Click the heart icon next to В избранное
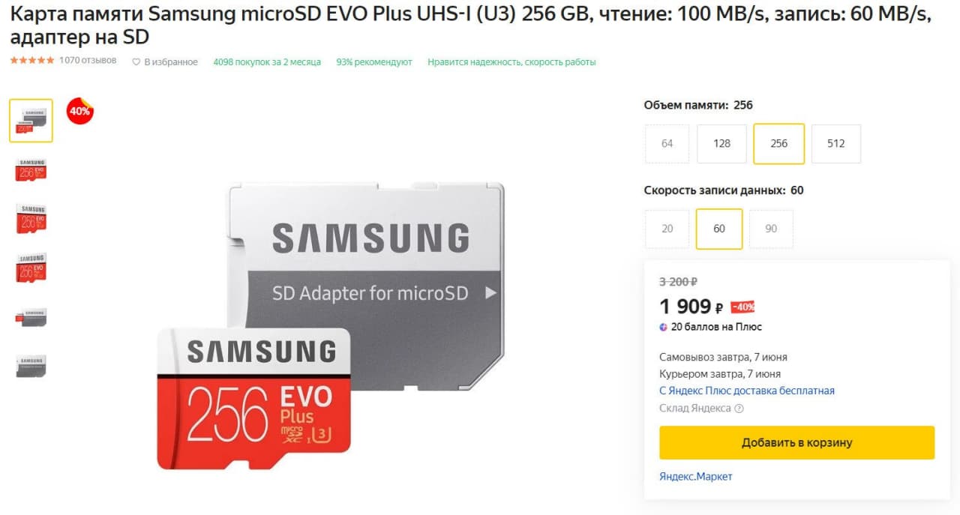Viewport: 960px width, 515px height. point(136,62)
